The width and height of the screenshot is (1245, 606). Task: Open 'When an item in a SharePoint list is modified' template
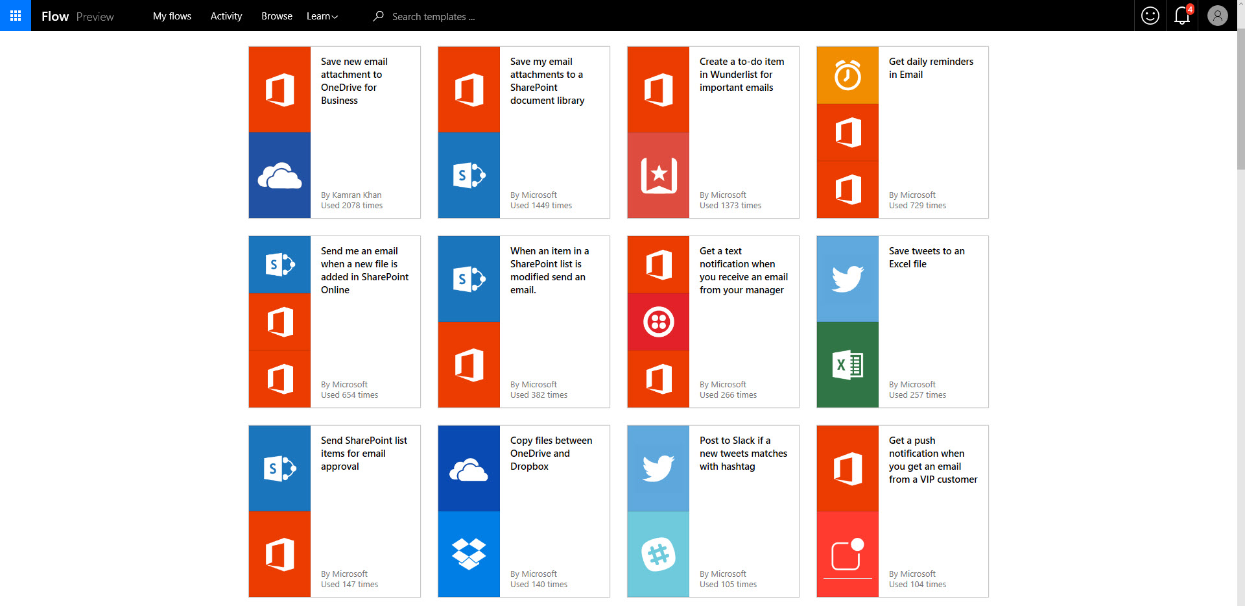[x=549, y=270]
